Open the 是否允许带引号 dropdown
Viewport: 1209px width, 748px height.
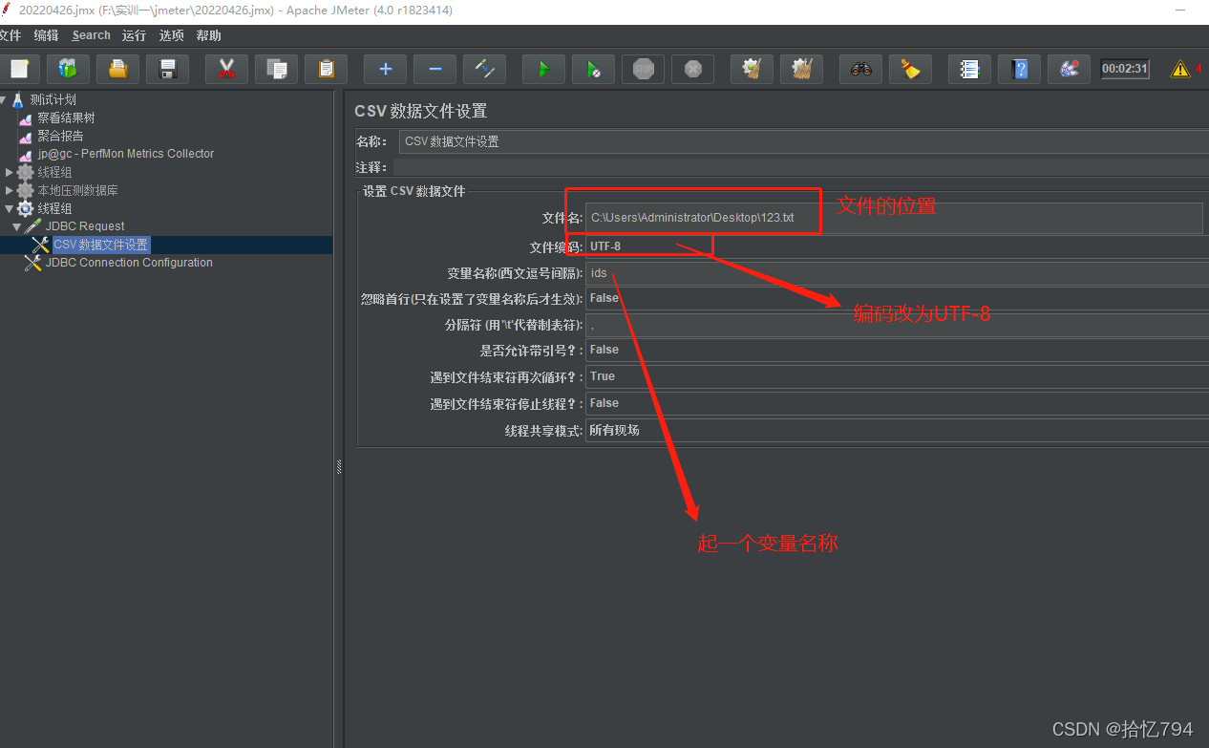(897, 350)
